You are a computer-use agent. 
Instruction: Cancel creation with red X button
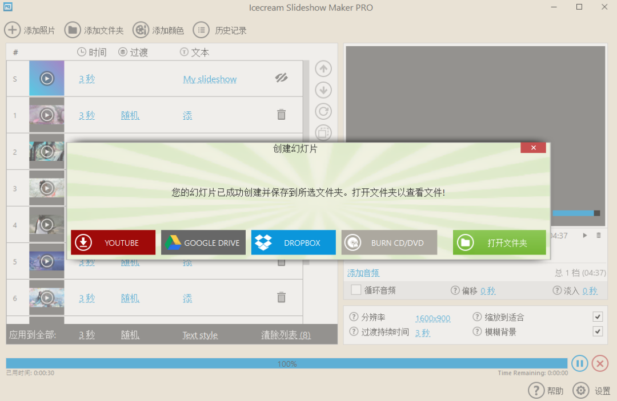pyautogui.click(x=600, y=363)
